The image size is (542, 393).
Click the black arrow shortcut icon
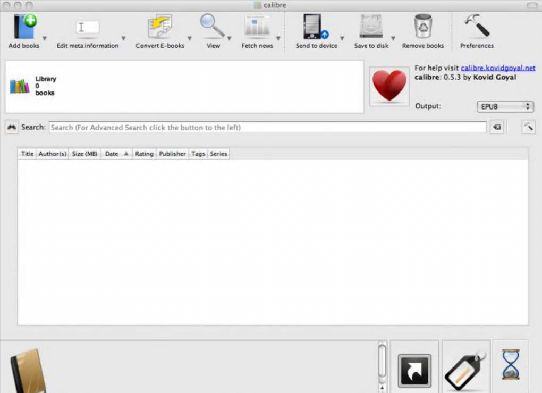[414, 371]
